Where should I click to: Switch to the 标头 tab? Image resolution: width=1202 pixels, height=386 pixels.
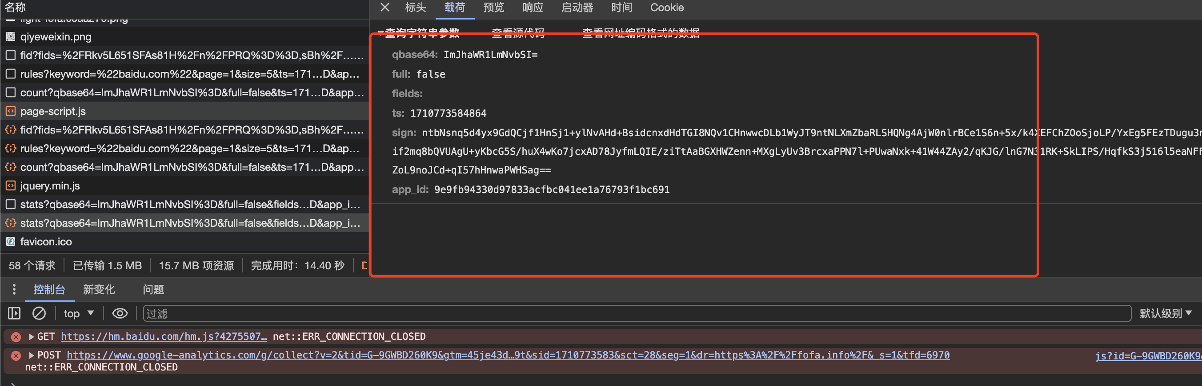[x=415, y=8]
